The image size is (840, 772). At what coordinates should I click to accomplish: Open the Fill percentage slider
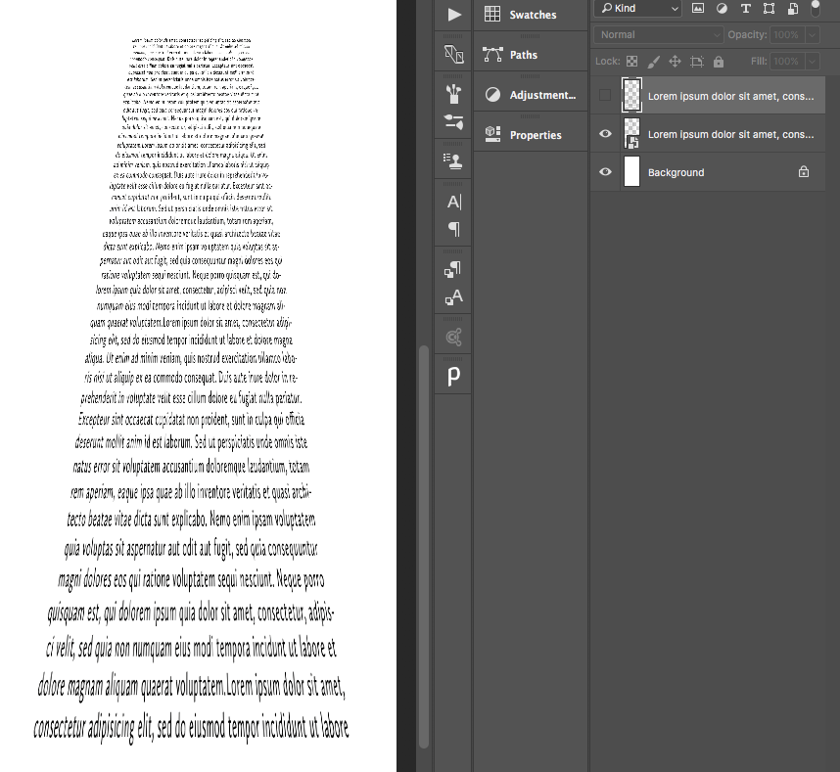812,61
